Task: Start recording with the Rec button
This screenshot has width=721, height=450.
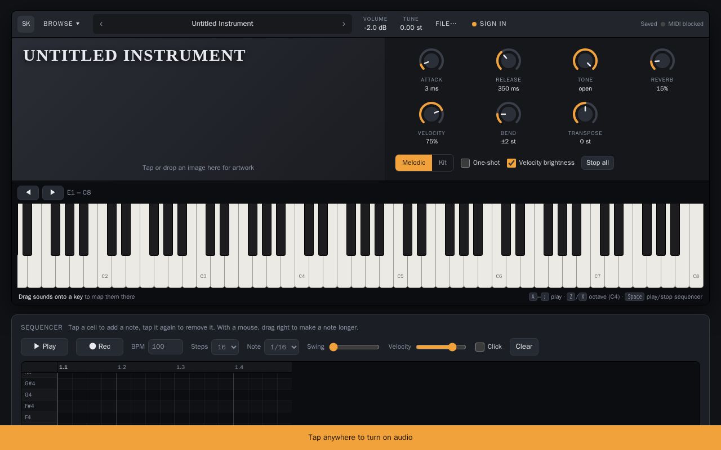Action: coord(100,346)
